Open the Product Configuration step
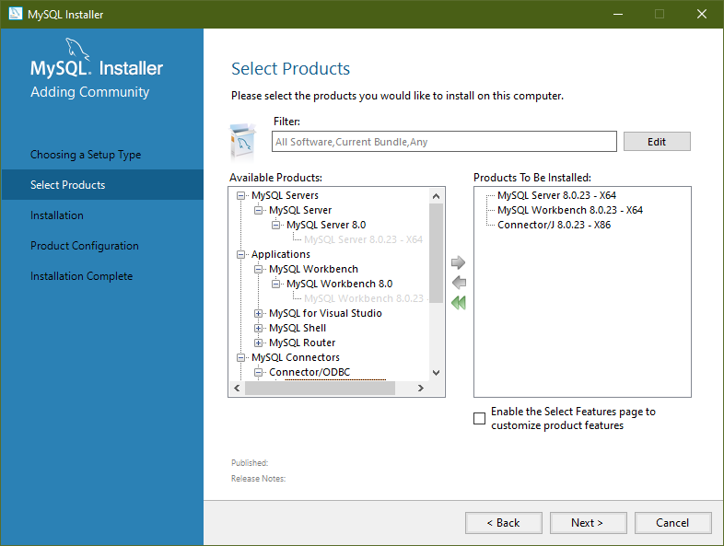The width and height of the screenshot is (724, 546). tap(85, 246)
